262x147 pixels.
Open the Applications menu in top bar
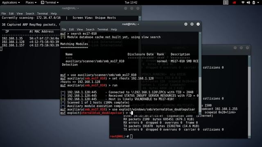(11, 2)
